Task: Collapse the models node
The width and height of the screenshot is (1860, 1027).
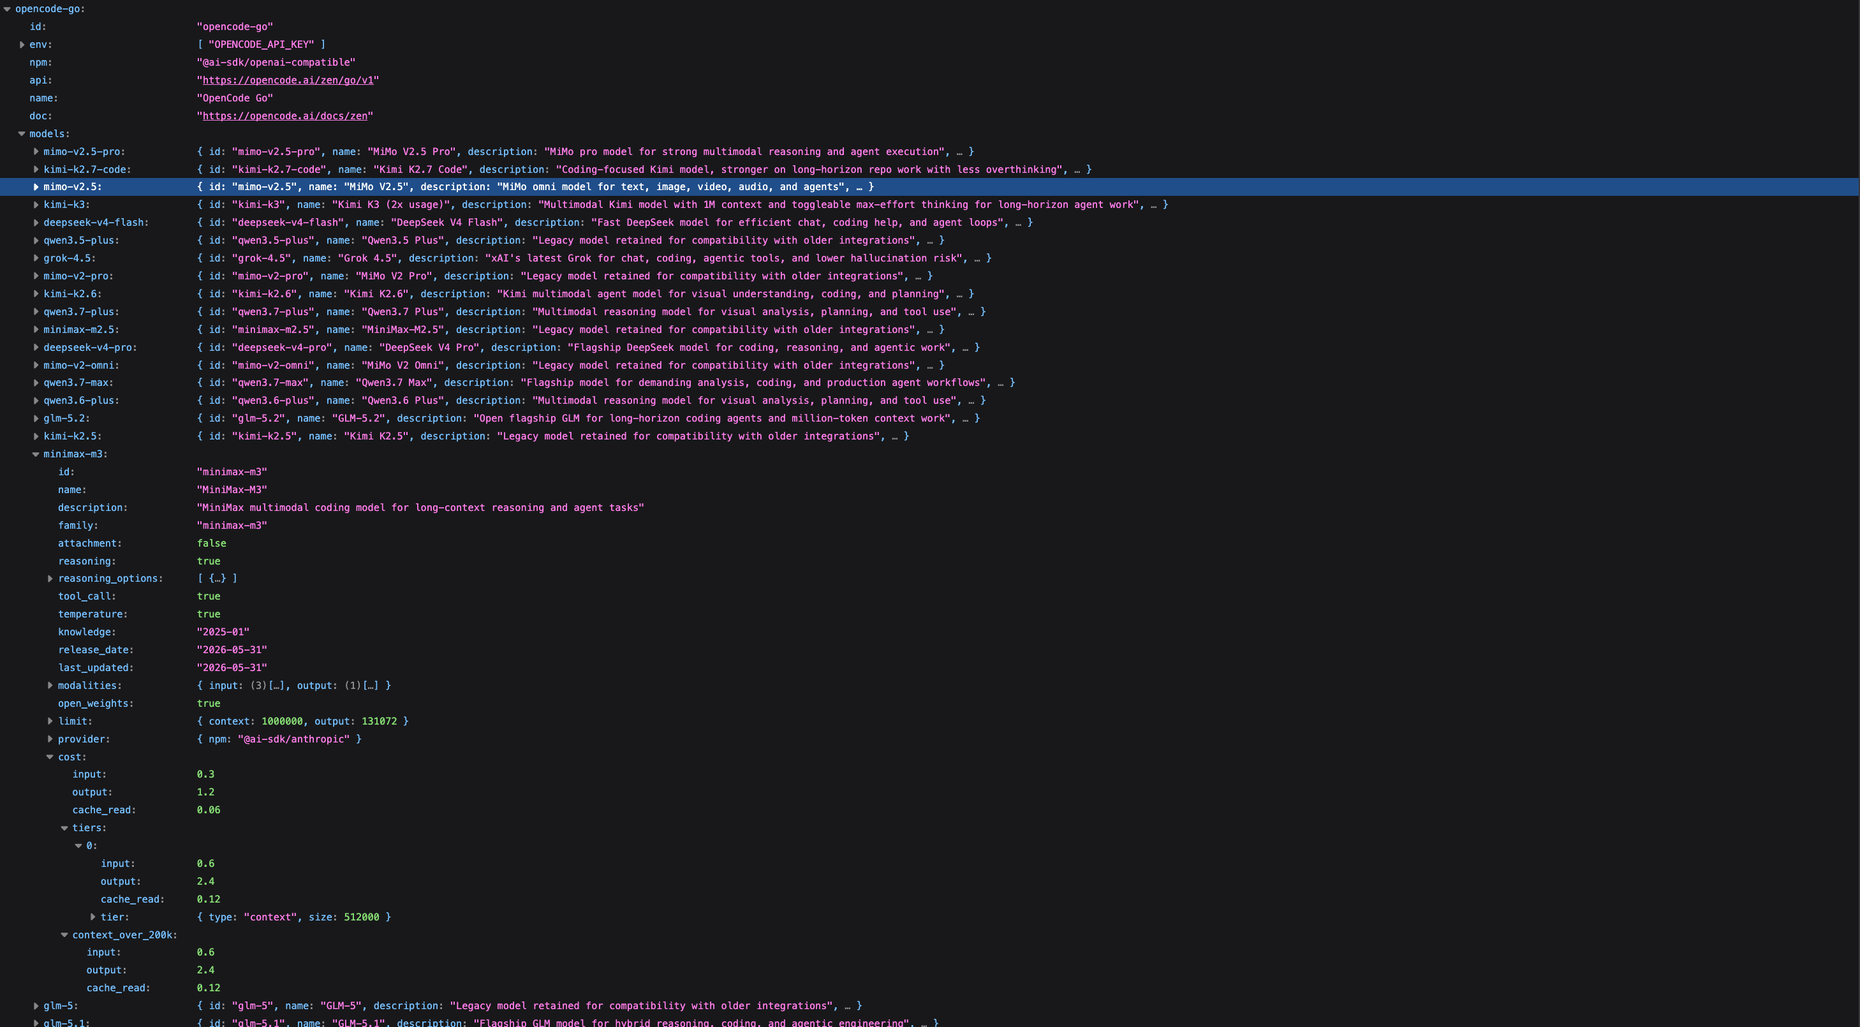Action: [22, 133]
